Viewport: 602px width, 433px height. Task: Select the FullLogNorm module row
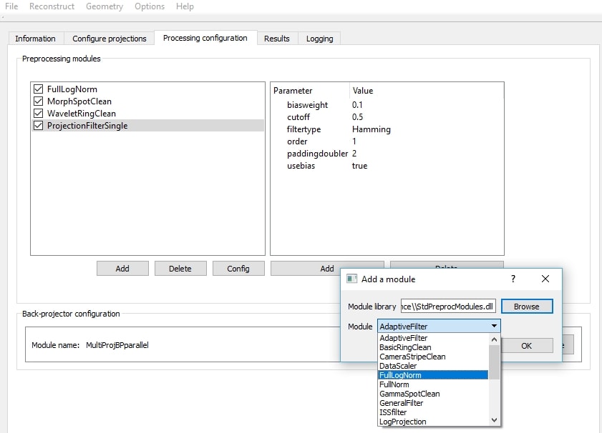coord(147,89)
